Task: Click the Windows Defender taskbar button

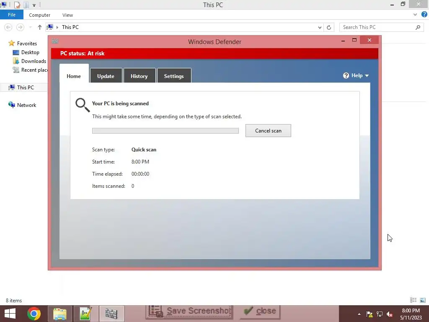Action: [111, 314]
